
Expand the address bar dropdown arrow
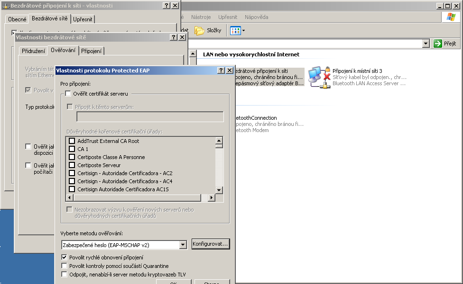(426, 44)
